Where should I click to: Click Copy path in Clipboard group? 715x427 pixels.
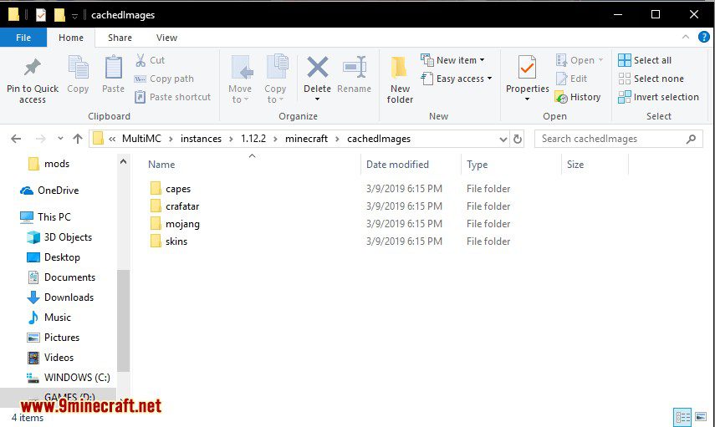point(164,79)
